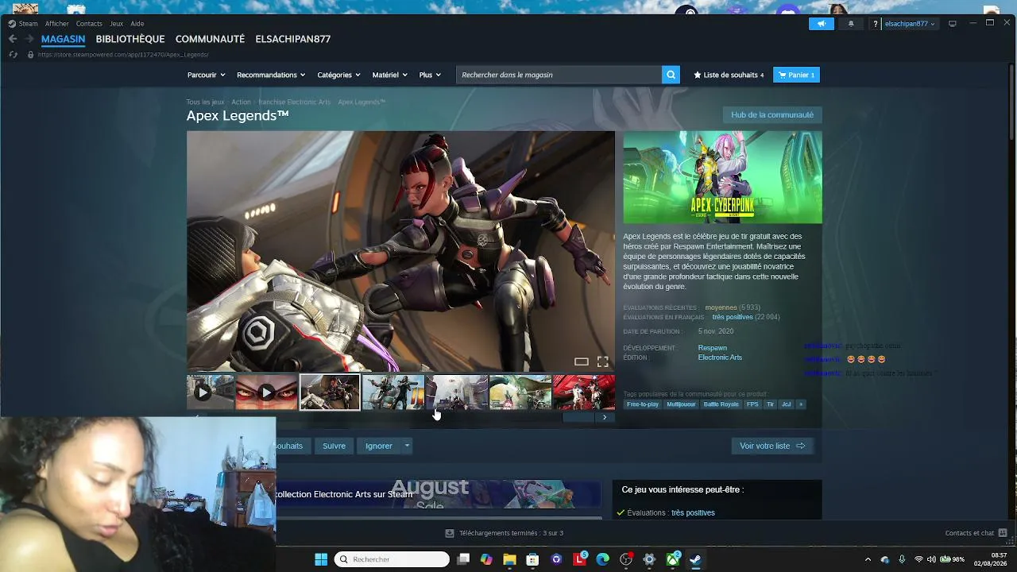Expand more community tags with plus
This screenshot has width=1017, height=572.
click(x=801, y=404)
